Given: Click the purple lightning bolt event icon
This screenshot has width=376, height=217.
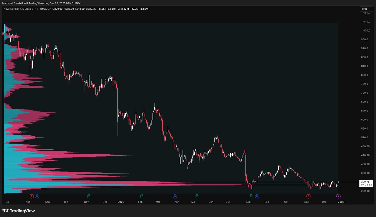Looking at the screenshot, I should [338, 196].
